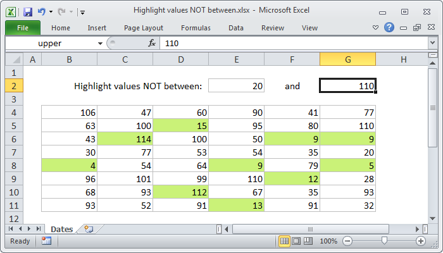Click the green File button

tap(23, 28)
